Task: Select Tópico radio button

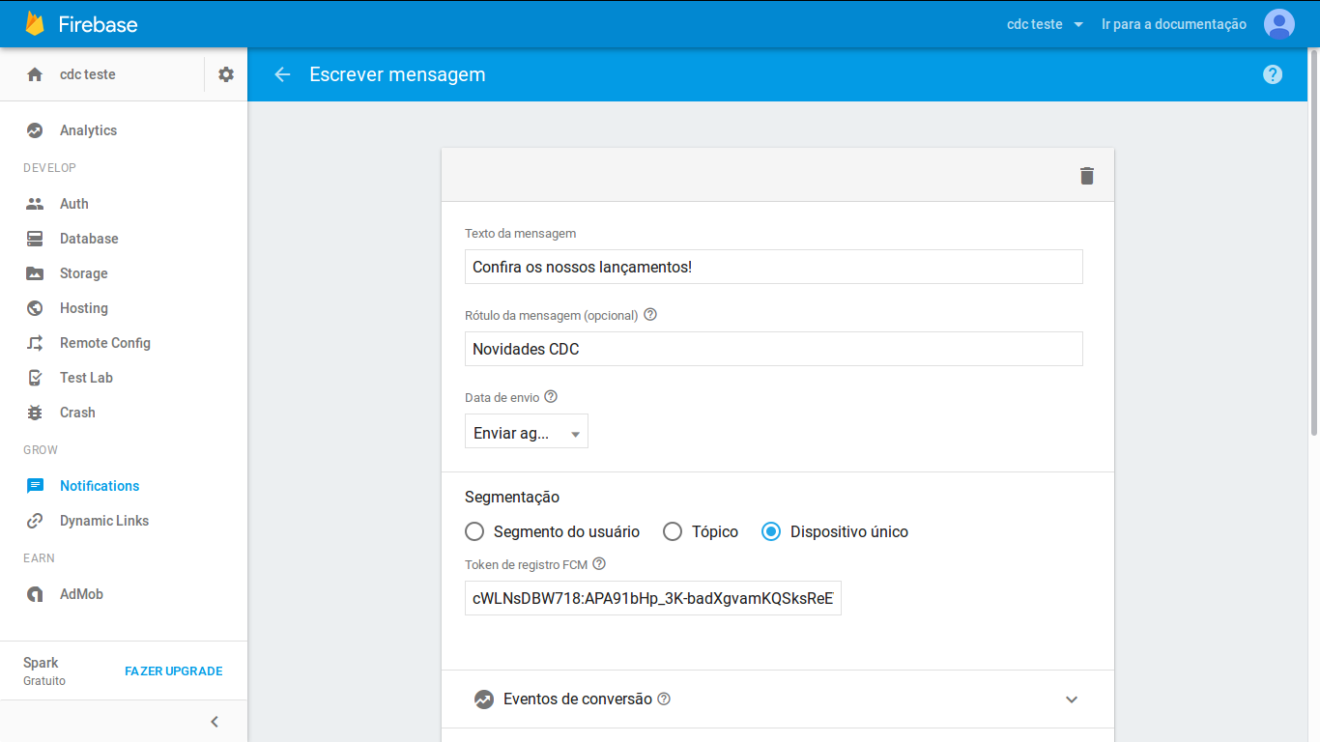Action: point(673,531)
